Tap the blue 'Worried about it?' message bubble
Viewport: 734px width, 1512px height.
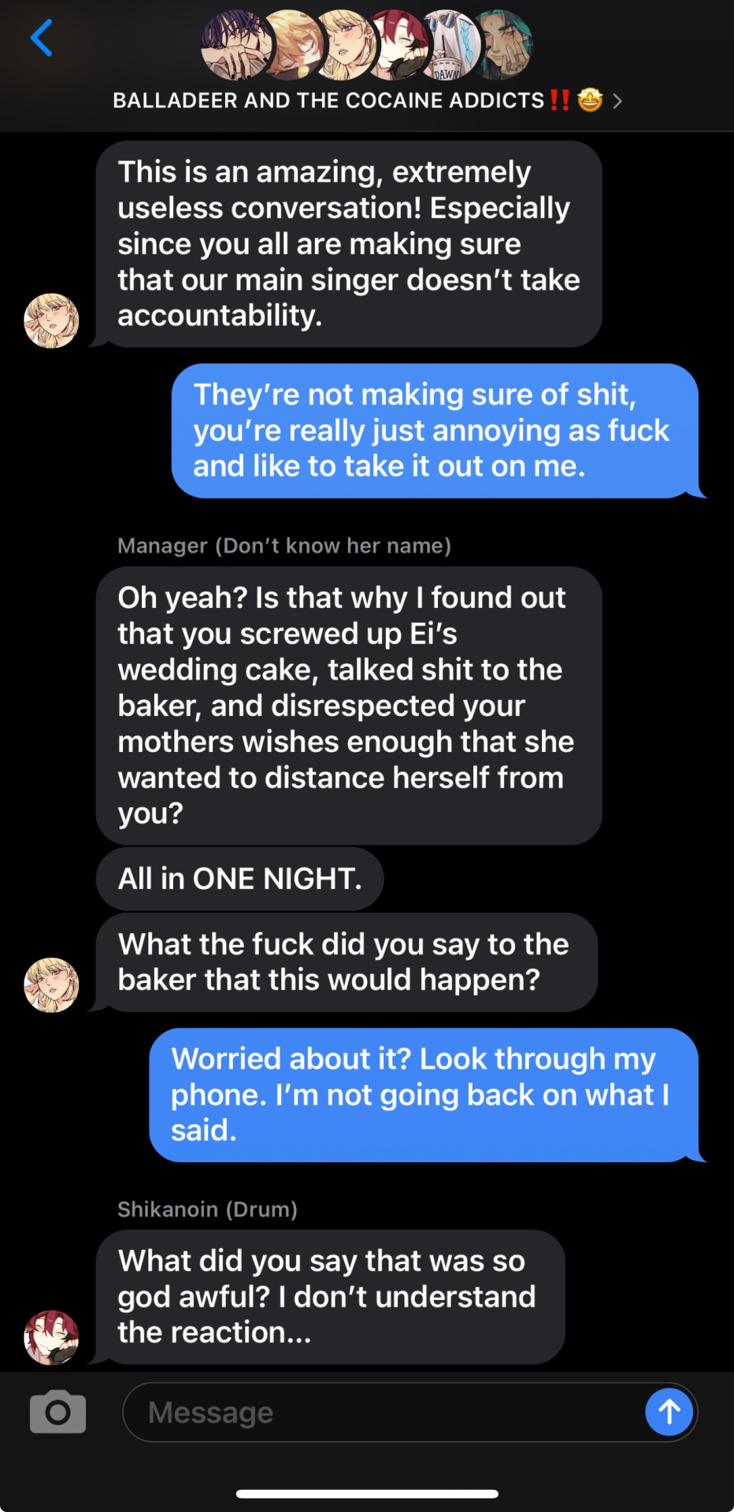425,1095
